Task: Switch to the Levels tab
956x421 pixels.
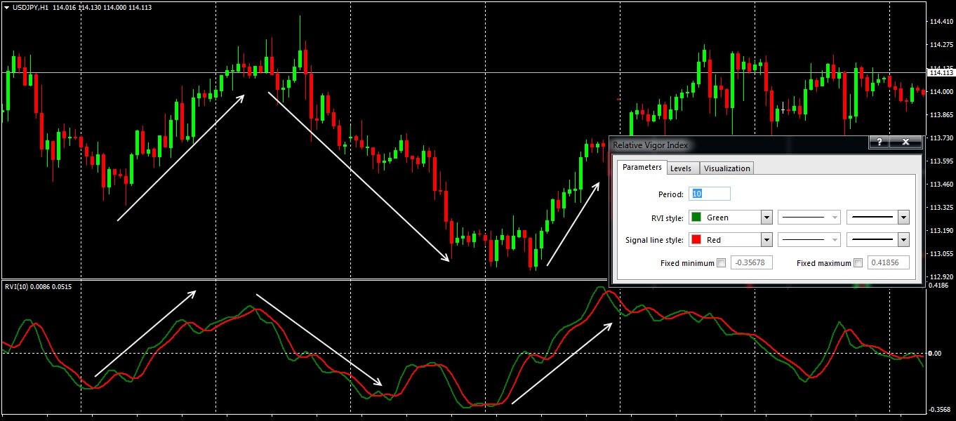Action: coord(680,168)
